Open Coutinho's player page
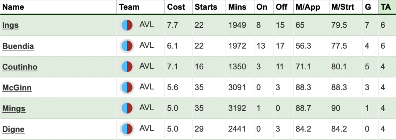Image resolution: width=396 pixels, height=140 pixels. coord(20,67)
